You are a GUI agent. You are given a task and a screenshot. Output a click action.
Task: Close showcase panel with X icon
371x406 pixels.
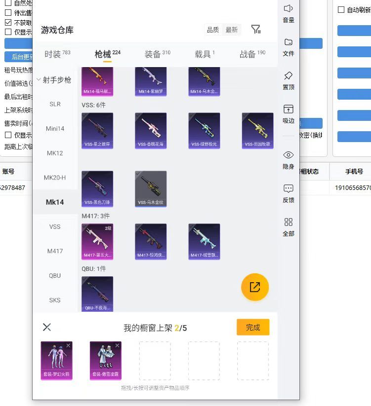point(46,327)
